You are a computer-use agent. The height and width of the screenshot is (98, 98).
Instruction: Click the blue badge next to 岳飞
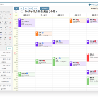click(60, 58)
